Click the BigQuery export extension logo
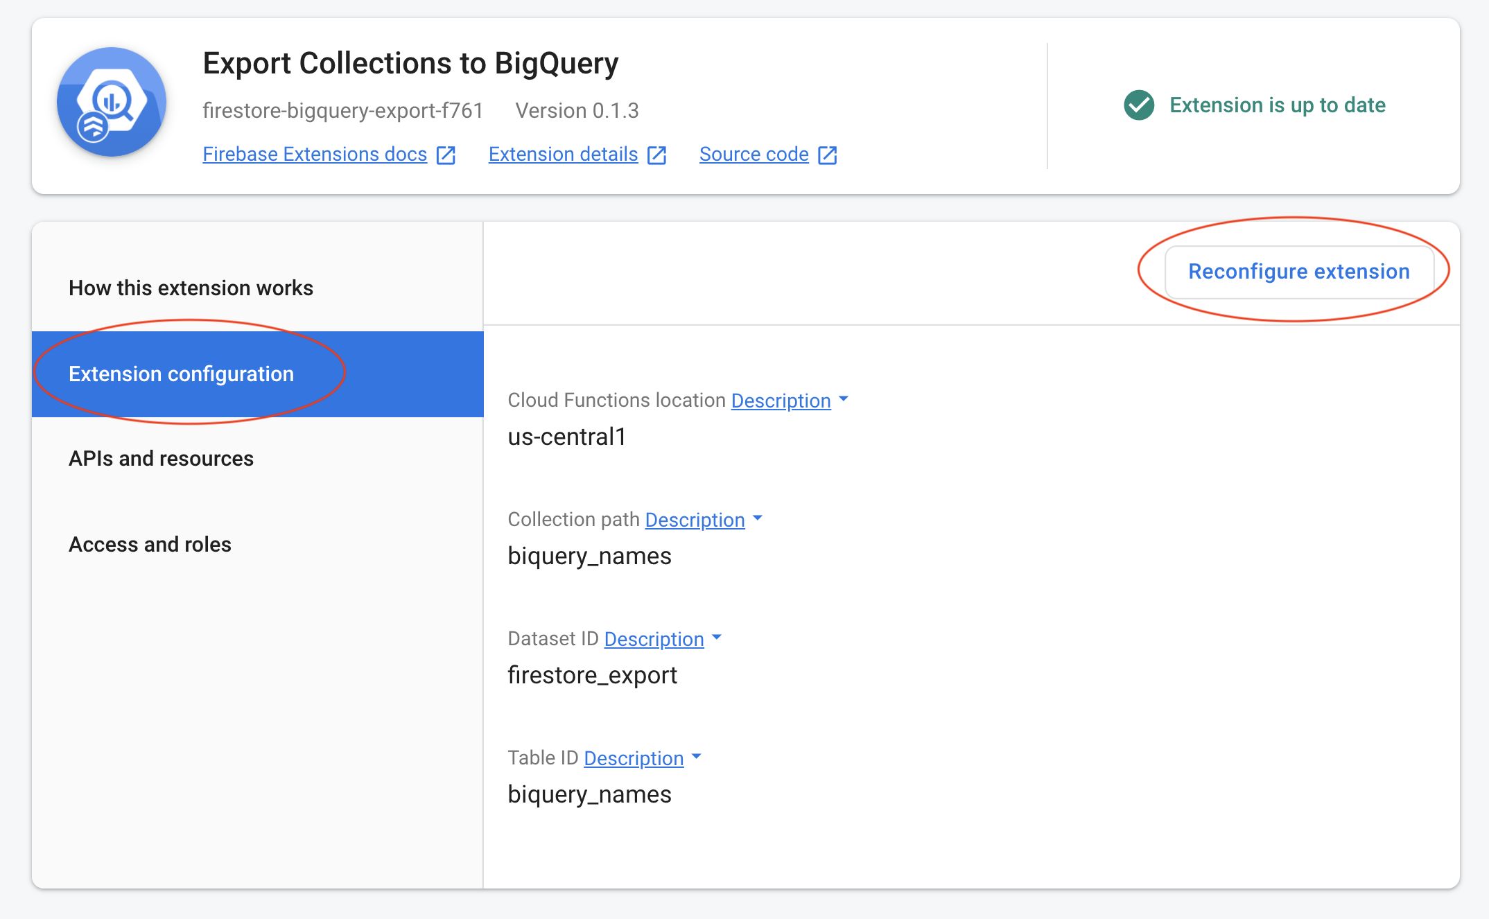1489x919 pixels. pos(112,102)
